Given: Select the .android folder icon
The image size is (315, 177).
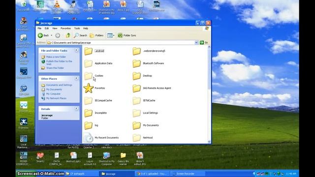Looking at the screenshot, I should click(x=89, y=51).
